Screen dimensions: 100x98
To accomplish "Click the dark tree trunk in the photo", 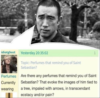I will coord(74,23).
